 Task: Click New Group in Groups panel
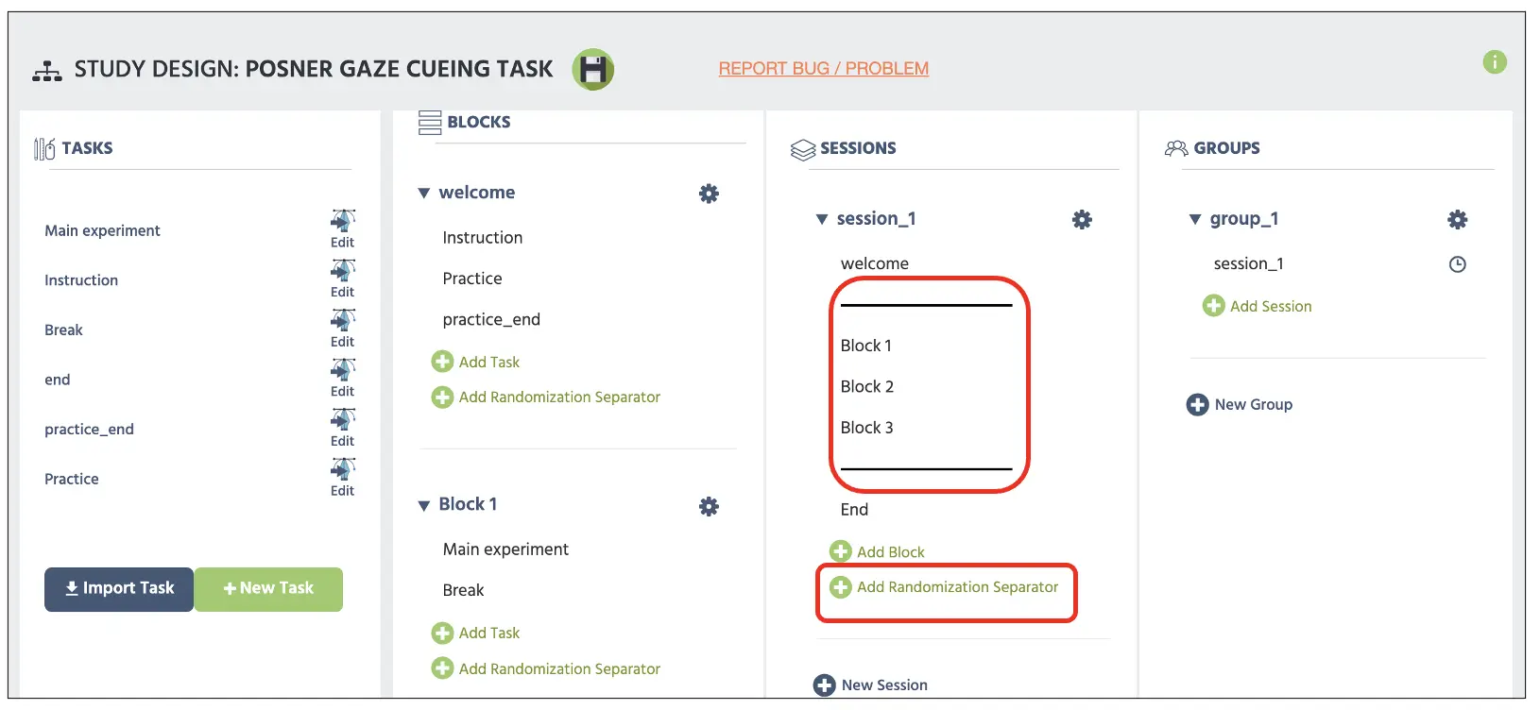coord(1240,404)
